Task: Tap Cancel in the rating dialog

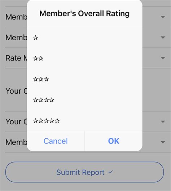Action: [56, 141]
